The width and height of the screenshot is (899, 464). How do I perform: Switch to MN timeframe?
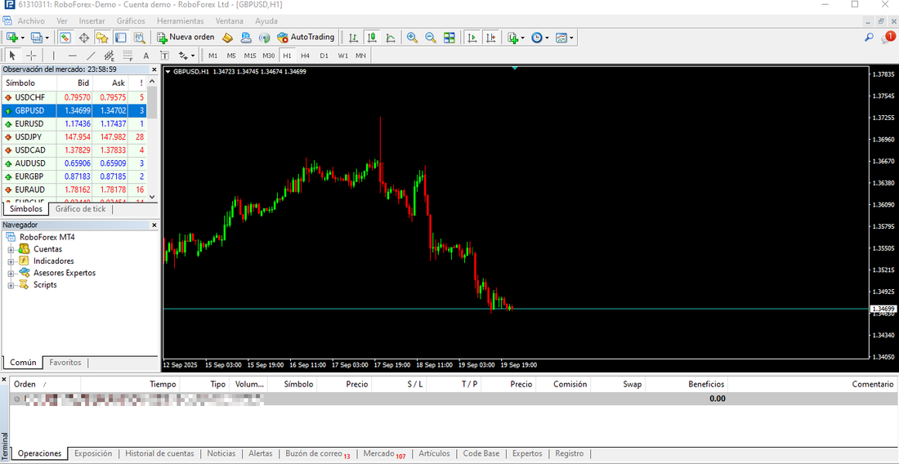360,56
